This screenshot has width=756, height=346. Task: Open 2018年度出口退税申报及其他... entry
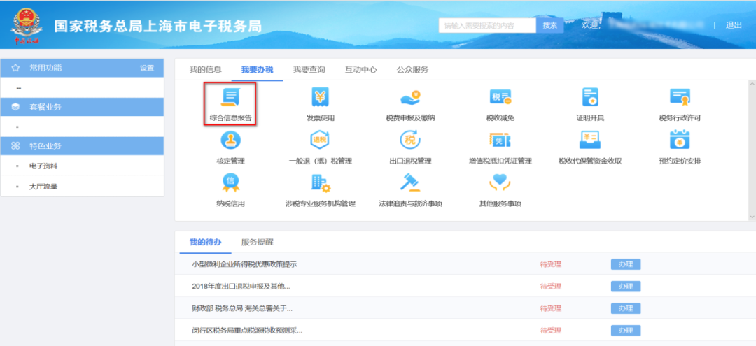(241, 287)
